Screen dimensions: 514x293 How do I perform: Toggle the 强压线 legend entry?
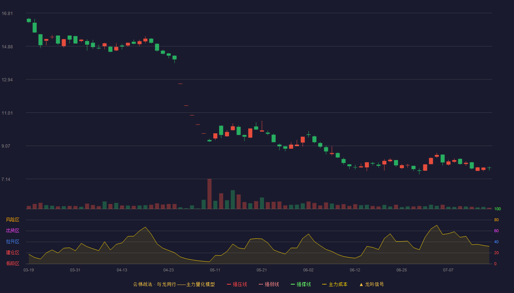click(x=237, y=284)
